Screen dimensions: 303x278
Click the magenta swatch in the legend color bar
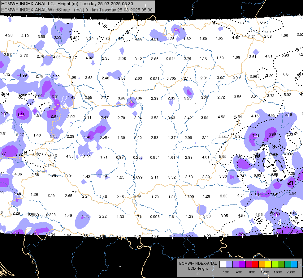tap(249, 264)
